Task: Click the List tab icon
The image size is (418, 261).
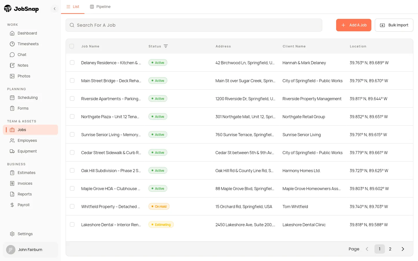Action: click(x=69, y=7)
